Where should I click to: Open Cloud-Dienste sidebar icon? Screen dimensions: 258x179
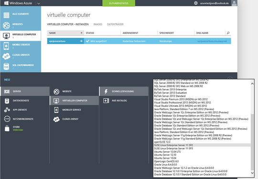point(6,56)
